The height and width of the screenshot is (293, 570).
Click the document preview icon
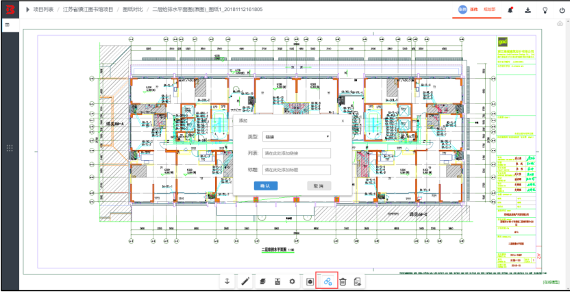(x=358, y=281)
